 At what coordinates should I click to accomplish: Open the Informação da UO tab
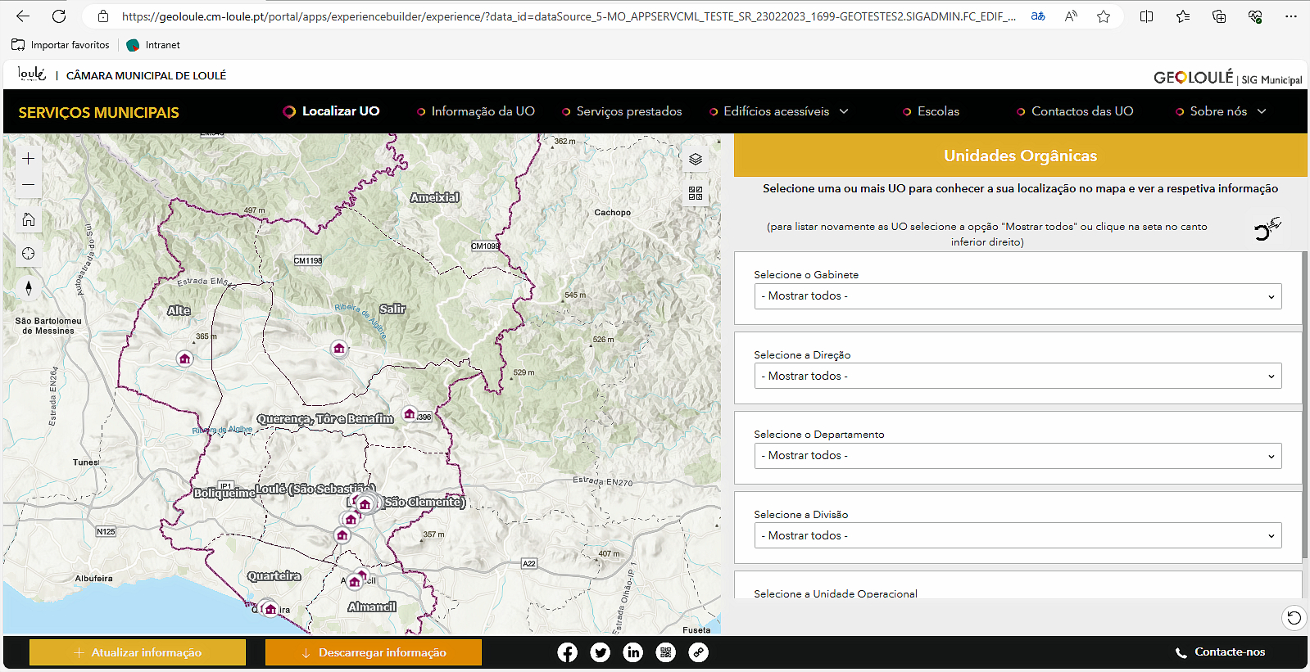[x=483, y=111]
